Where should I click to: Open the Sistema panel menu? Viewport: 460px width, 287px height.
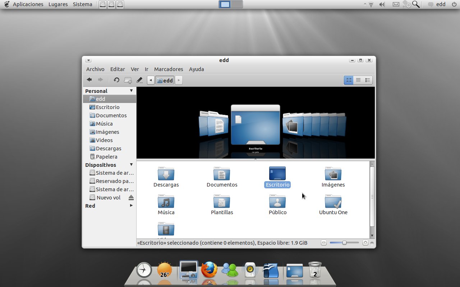[82, 4]
